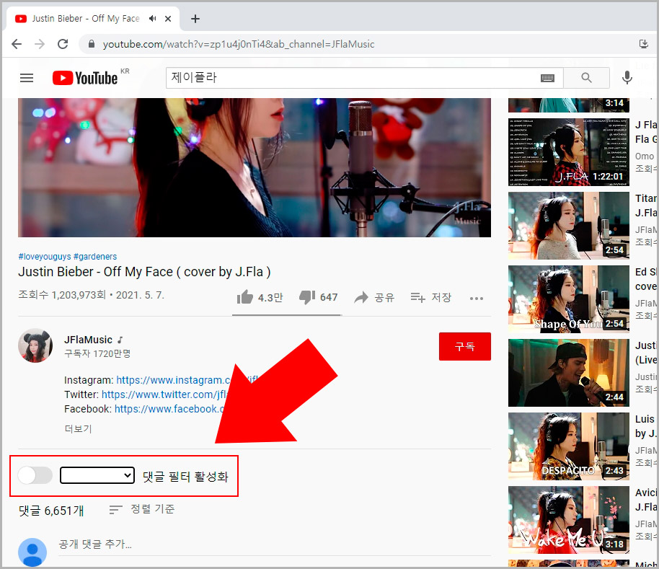Open the Wake Me Up 3:18 thumbnail
Screen dimensions: 659x569
point(569,520)
